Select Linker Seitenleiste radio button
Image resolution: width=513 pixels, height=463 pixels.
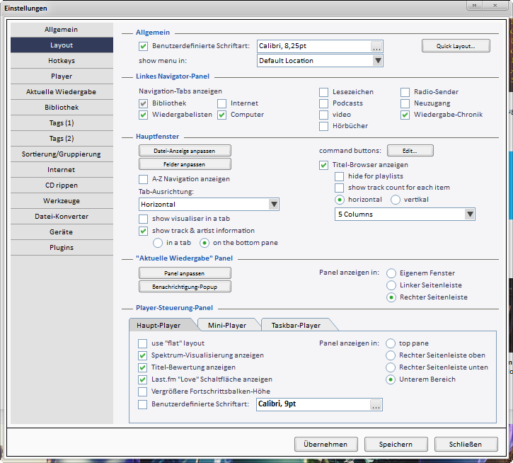click(x=391, y=285)
